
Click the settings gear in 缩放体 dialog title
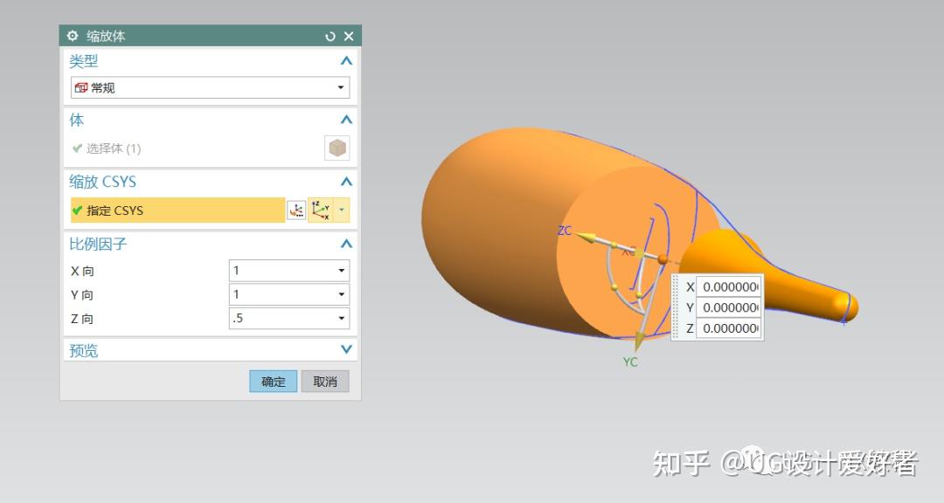tap(73, 36)
